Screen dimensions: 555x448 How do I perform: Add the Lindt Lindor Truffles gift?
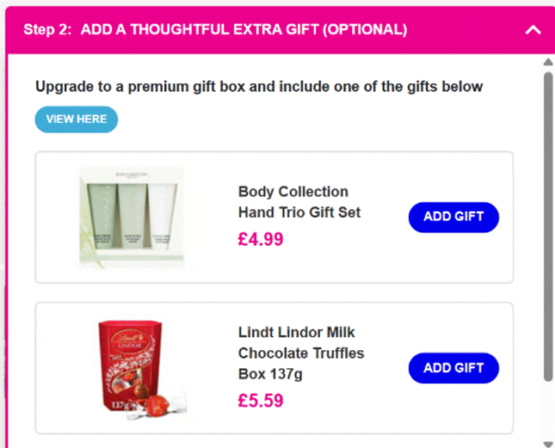[x=453, y=368]
